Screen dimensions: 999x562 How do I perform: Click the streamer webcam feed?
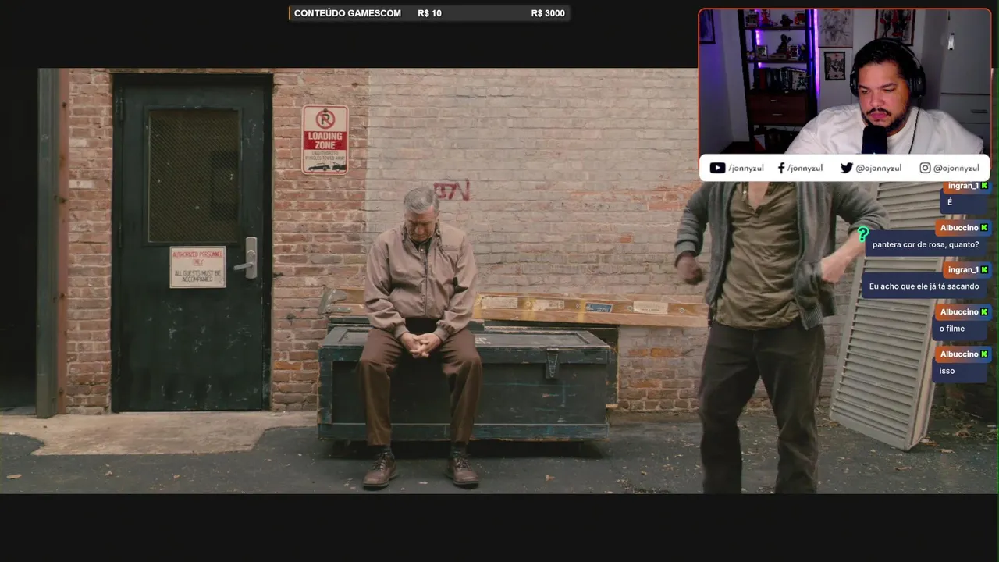844,81
